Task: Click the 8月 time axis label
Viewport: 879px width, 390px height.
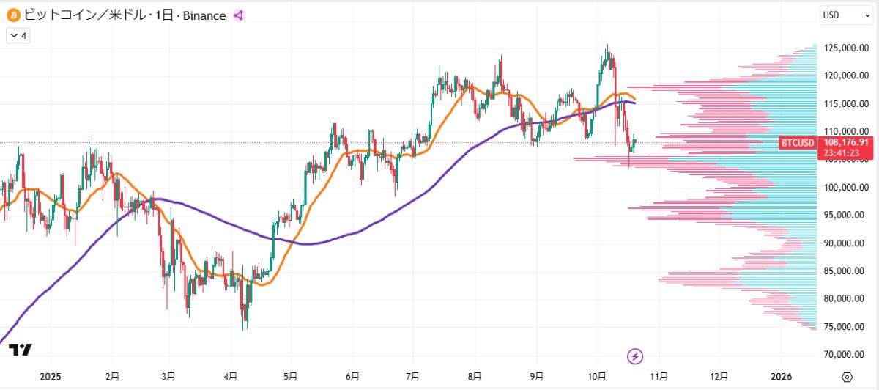Action: (x=475, y=376)
